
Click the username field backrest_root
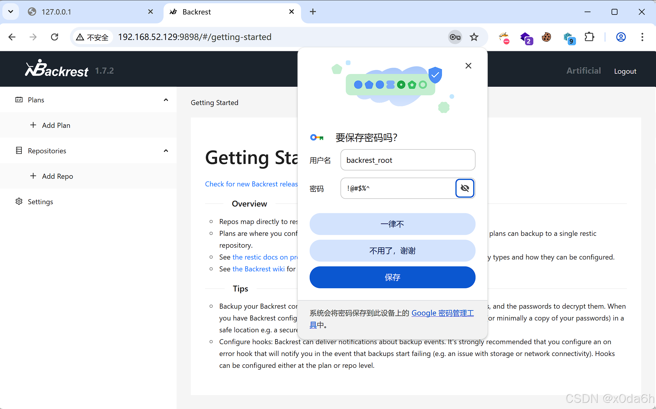click(x=408, y=160)
